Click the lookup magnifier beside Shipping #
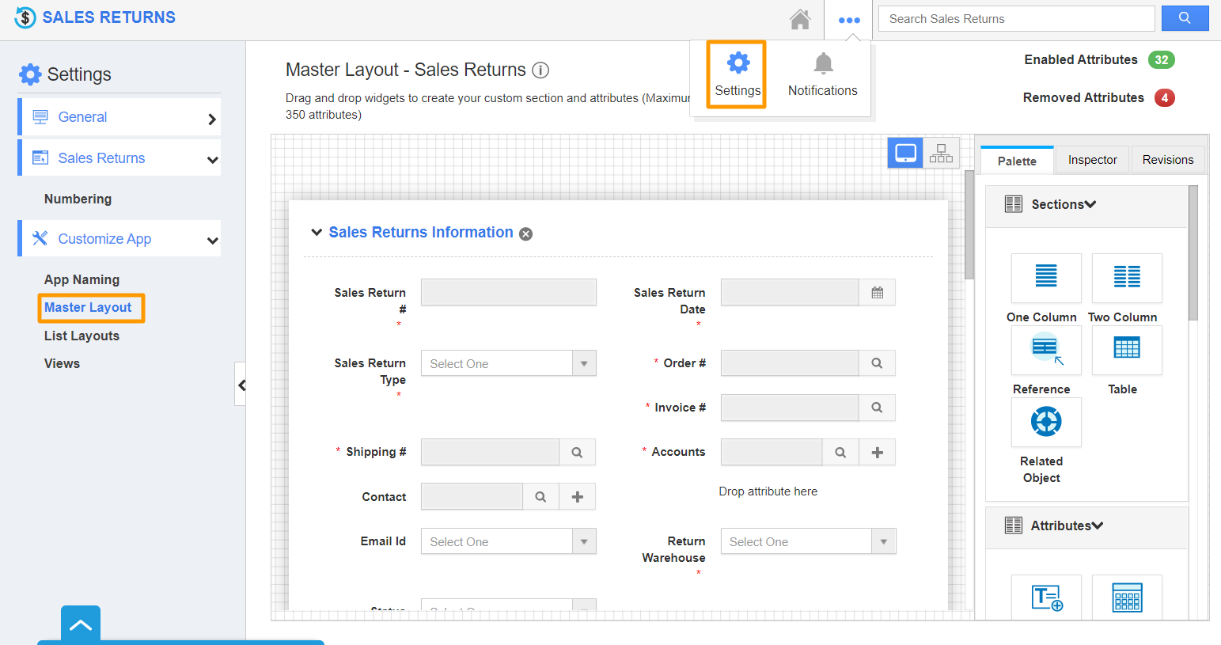1221x645 pixels. click(577, 452)
